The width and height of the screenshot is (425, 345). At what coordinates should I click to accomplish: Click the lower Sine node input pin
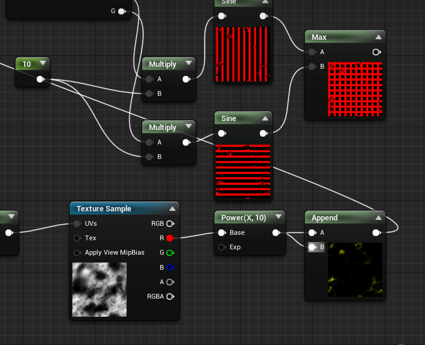(x=222, y=133)
